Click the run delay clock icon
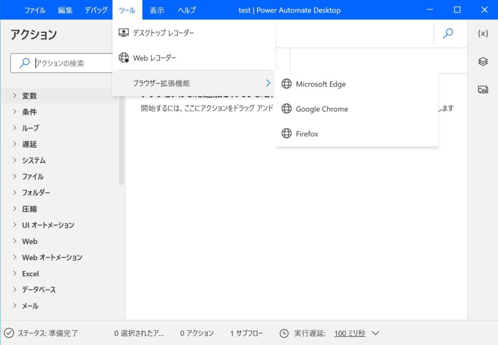The image size is (498, 345). 284,333
